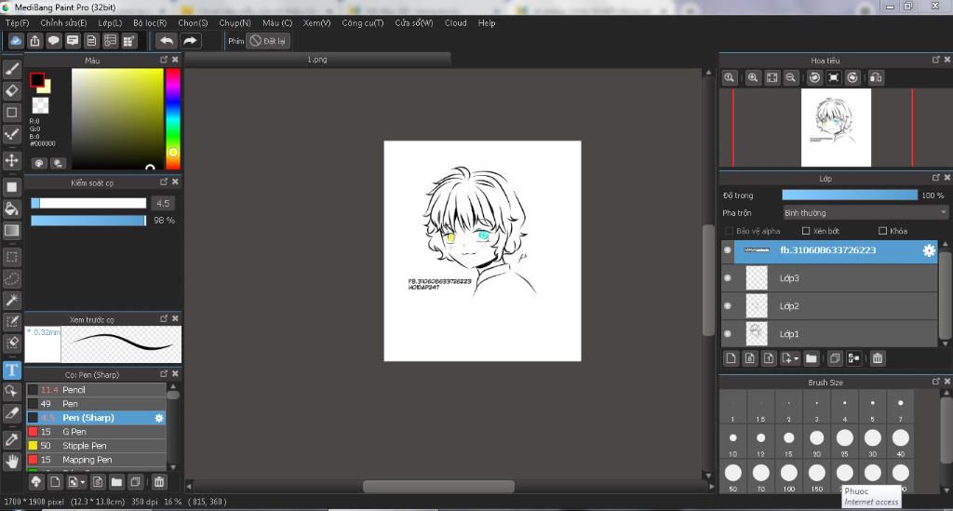Click the Redo arrow
Screen dimensions: 953x511
[x=190, y=41]
